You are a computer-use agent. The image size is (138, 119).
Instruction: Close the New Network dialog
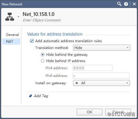tap(134, 4)
